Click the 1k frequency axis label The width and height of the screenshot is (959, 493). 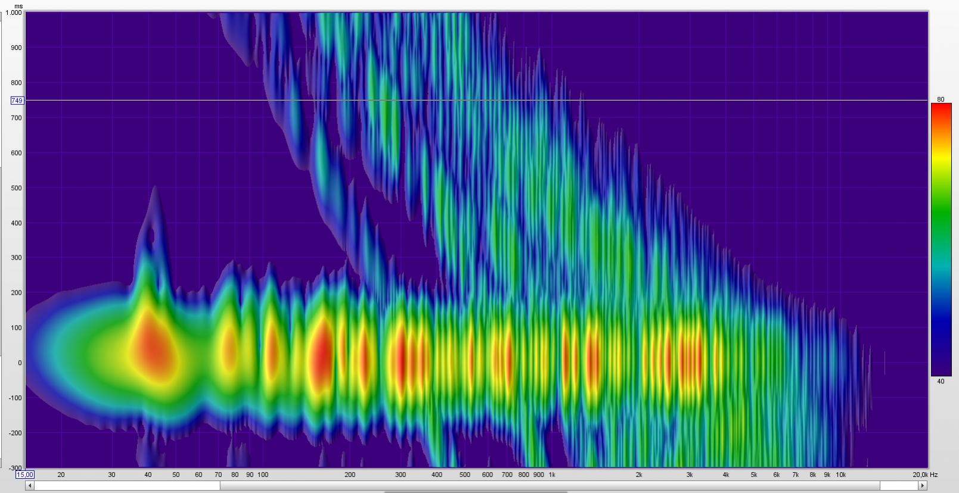pos(552,475)
